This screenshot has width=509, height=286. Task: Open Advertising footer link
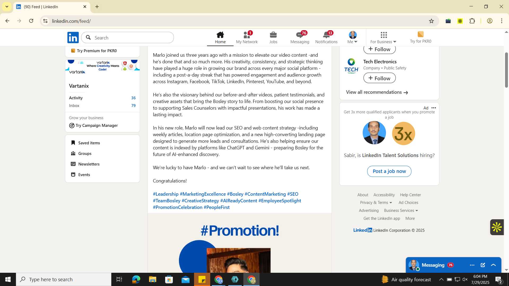[369, 211]
